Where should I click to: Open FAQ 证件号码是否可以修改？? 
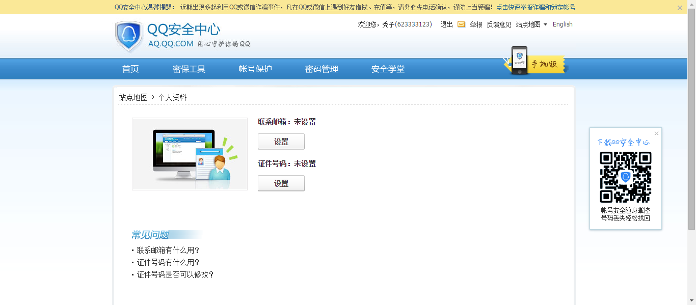[x=175, y=275]
